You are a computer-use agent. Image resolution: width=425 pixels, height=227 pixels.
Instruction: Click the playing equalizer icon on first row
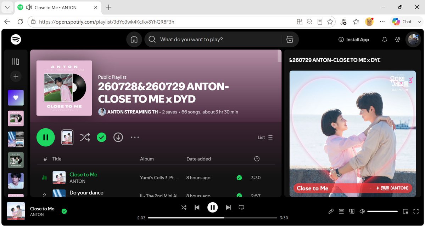pyautogui.click(x=44, y=177)
